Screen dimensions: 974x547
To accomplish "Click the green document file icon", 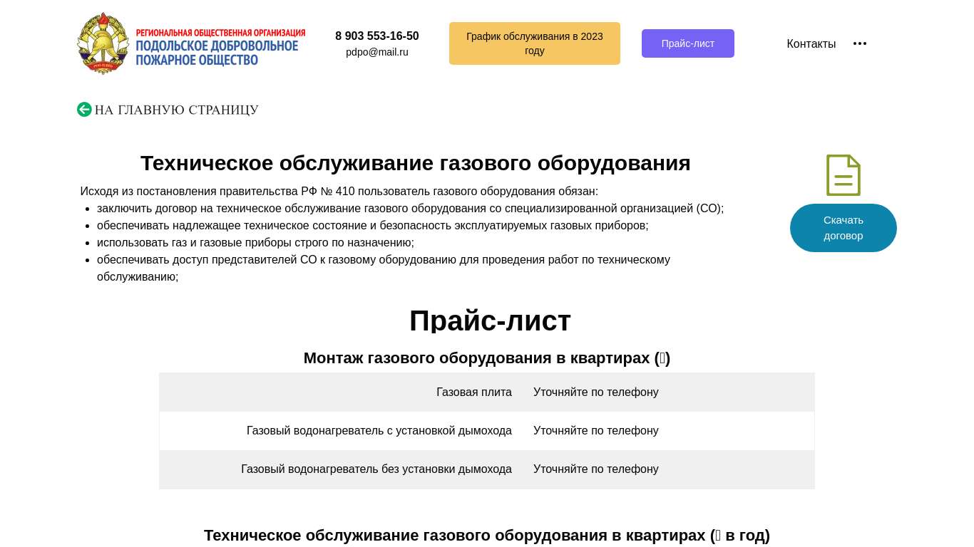I will 843,175.
